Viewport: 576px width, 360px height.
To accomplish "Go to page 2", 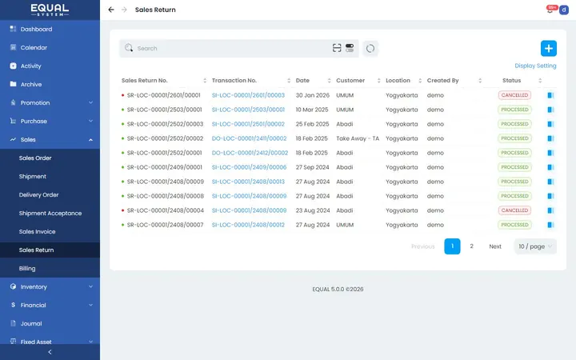I will tap(471, 246).
